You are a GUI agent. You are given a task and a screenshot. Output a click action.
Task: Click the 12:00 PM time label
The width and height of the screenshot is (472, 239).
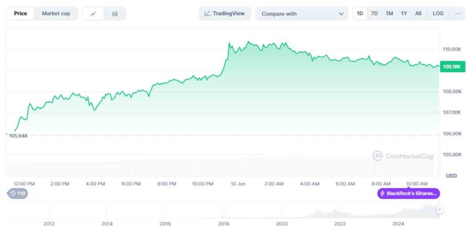tap(24, 184)
